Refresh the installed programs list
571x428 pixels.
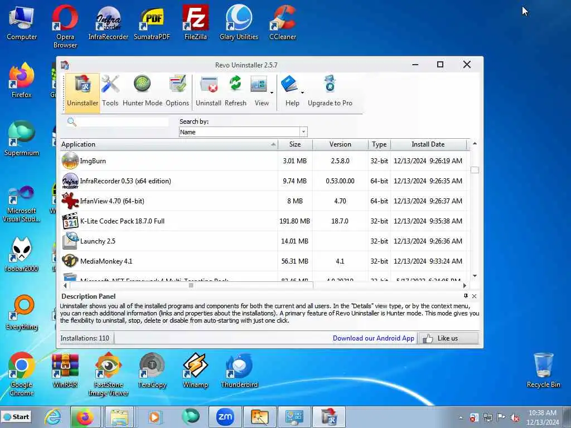click(x=235, y=92)
